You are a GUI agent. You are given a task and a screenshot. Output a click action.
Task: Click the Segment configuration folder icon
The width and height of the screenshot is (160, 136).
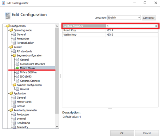click(x=14, y=55)
